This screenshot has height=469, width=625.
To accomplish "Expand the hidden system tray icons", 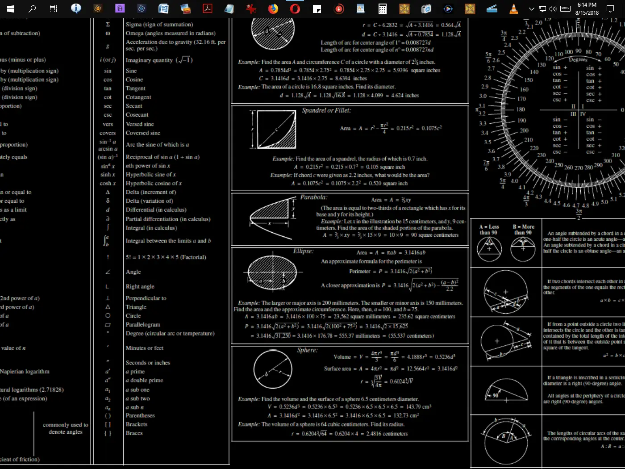I will click(531, 9).
